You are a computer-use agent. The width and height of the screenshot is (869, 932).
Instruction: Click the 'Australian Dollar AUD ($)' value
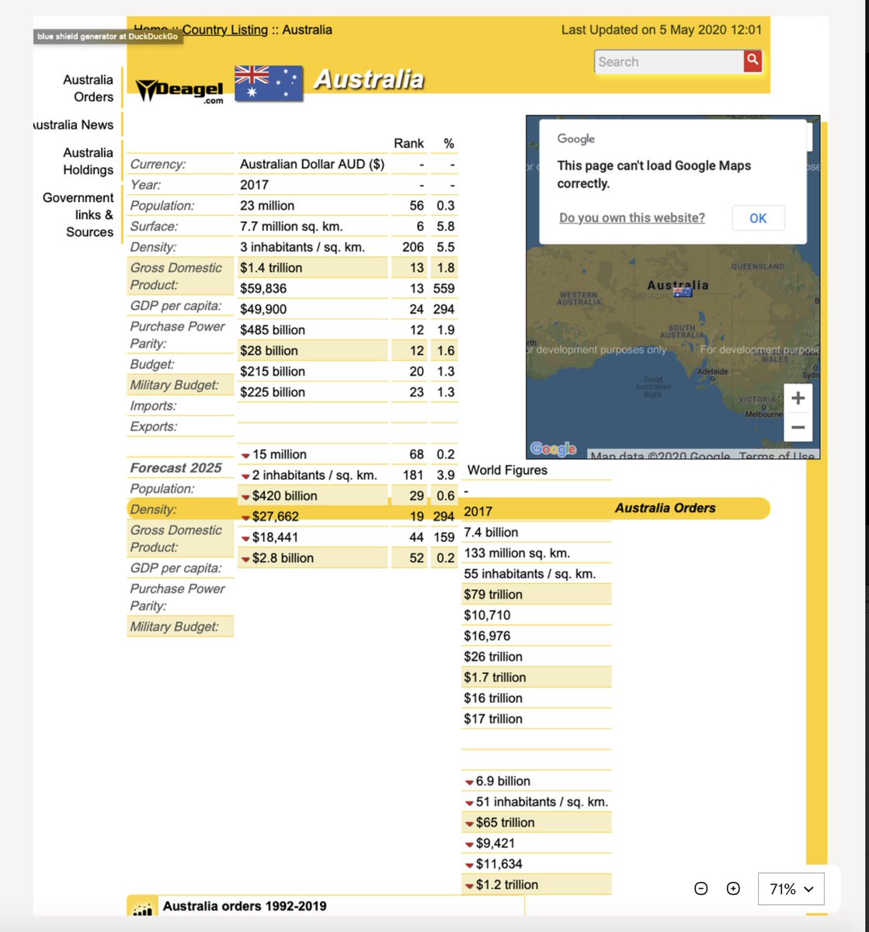pyautogui.click(x=312, y=165)
